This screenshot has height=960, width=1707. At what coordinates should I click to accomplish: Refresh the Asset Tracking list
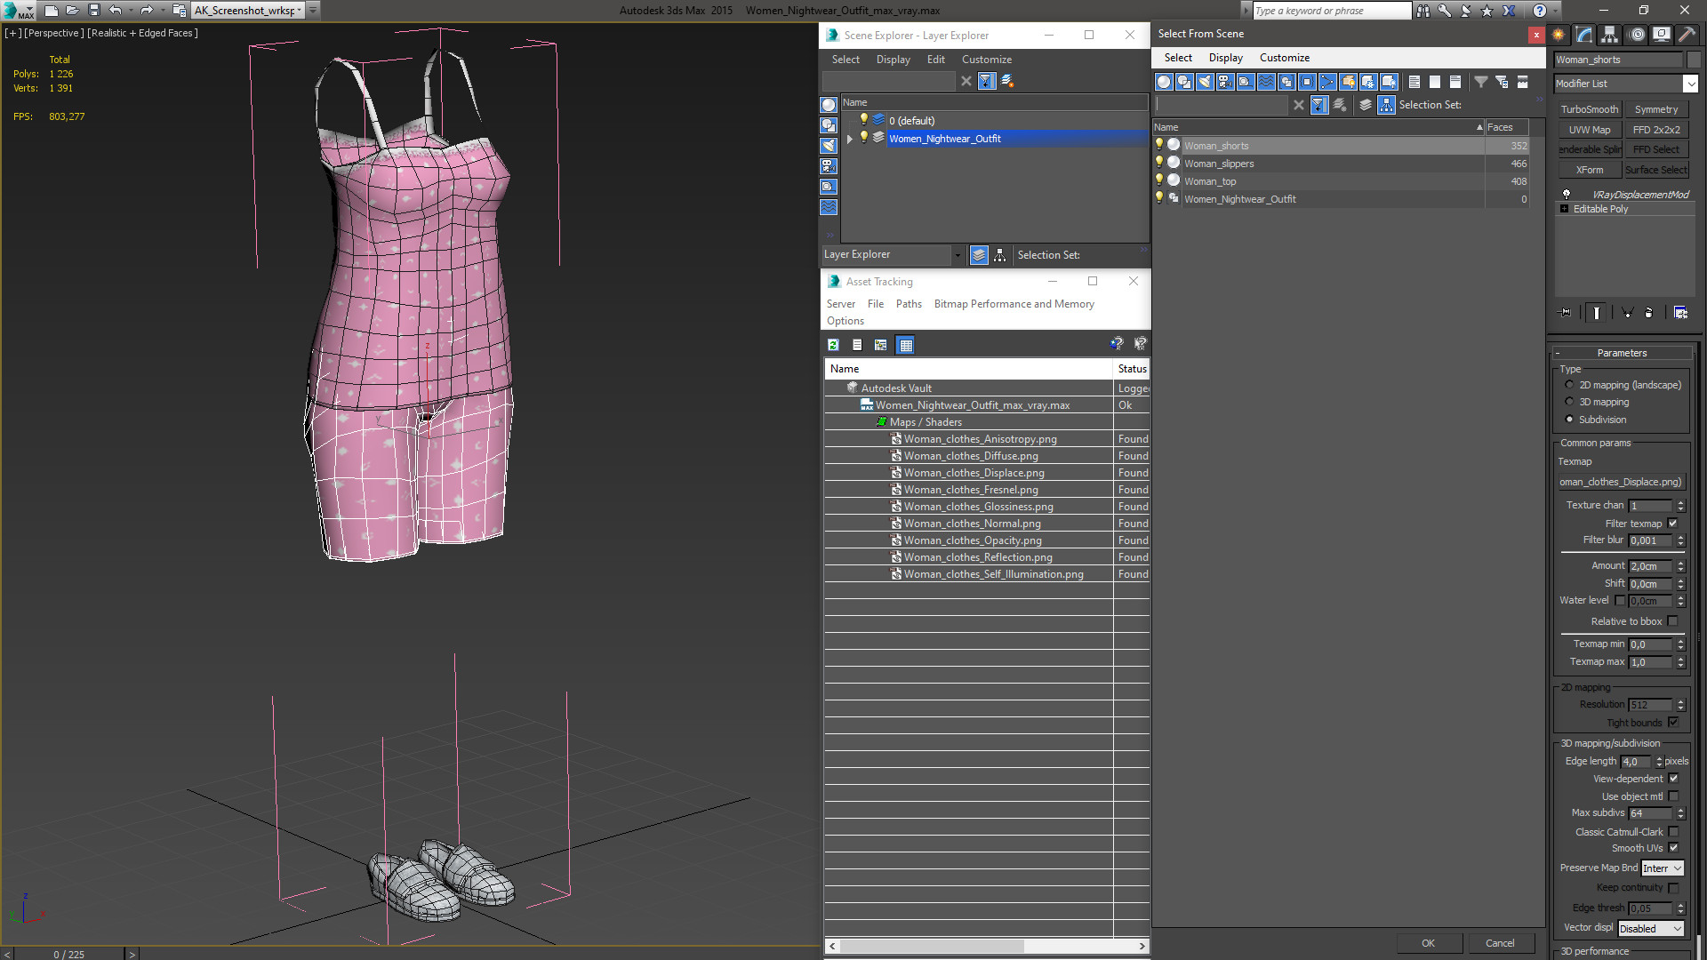click(833, 345)
